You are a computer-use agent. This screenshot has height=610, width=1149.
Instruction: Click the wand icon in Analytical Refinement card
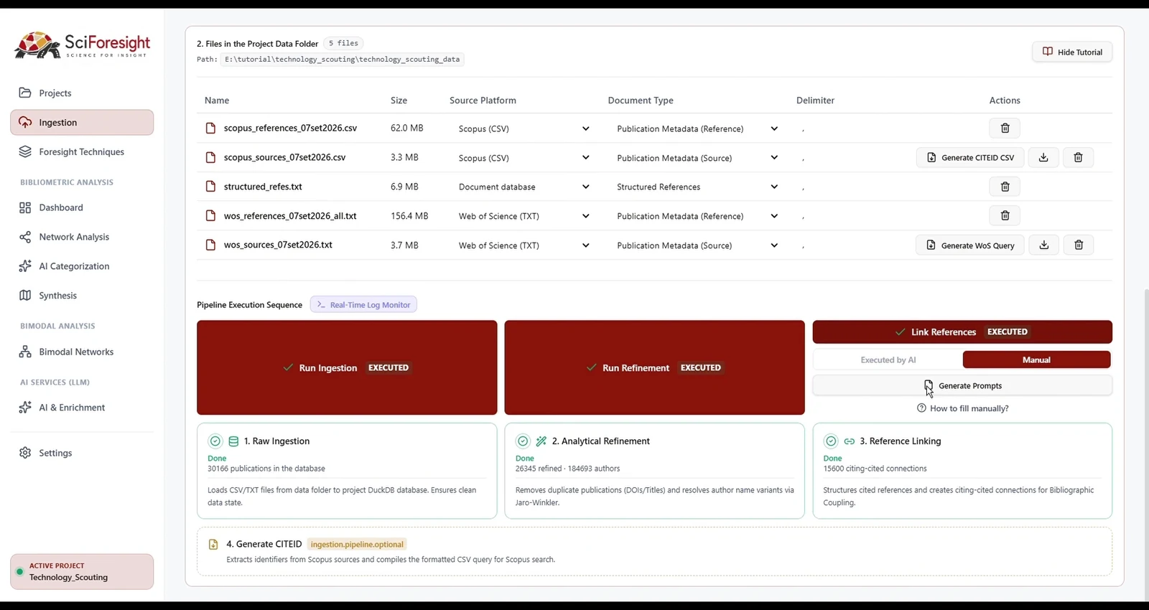coord(541,441)
